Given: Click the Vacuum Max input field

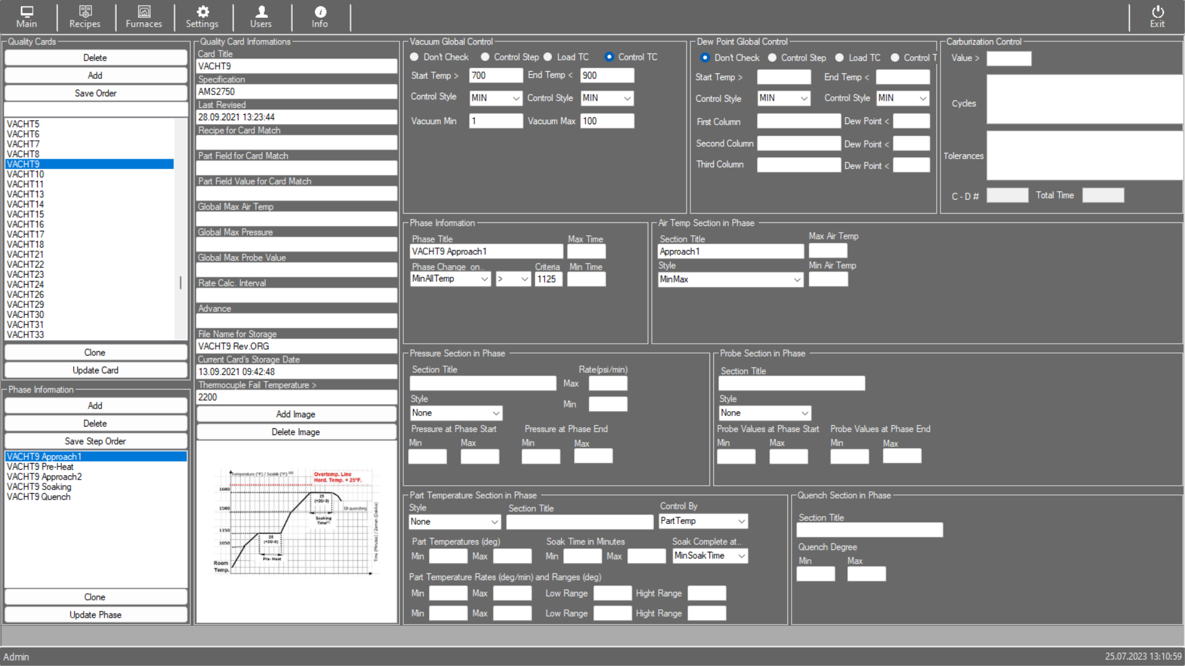Looking at the screenshot, I should click(x=606, y=121).
